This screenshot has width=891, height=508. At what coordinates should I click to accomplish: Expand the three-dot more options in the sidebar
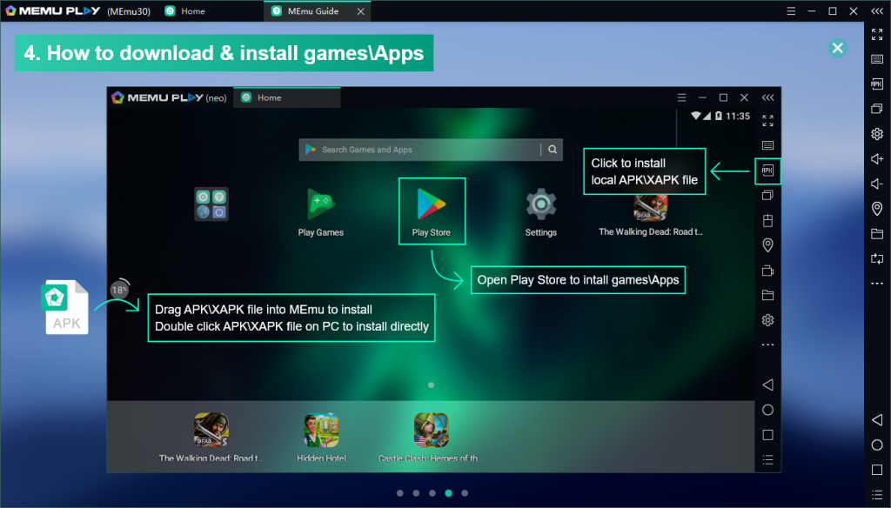click(877, 282)
